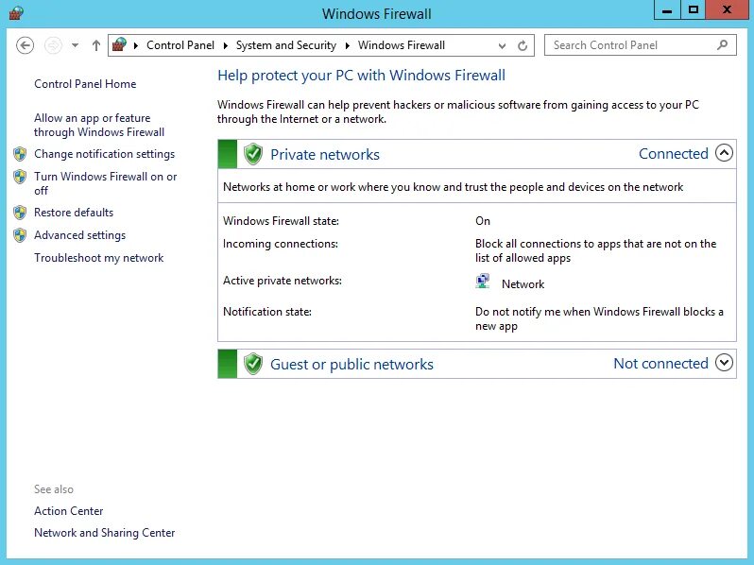The image size is (754, 565).
Task: Open Change notification settings link
Action: (x=104, y=154)
